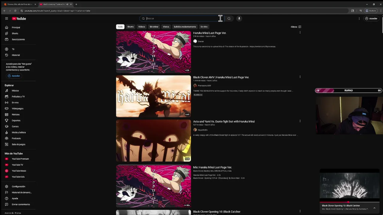383x215 pixels.
Task: Select the Videos filter chip
Action: pos(142,27)
